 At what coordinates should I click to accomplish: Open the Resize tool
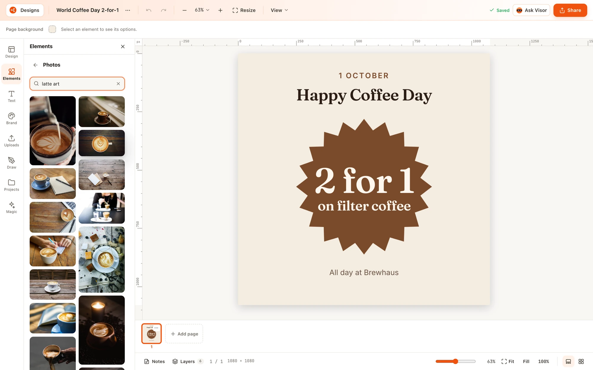click(244, 10)
